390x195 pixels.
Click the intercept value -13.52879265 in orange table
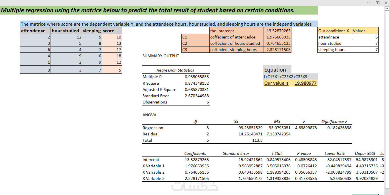point(277,31)
